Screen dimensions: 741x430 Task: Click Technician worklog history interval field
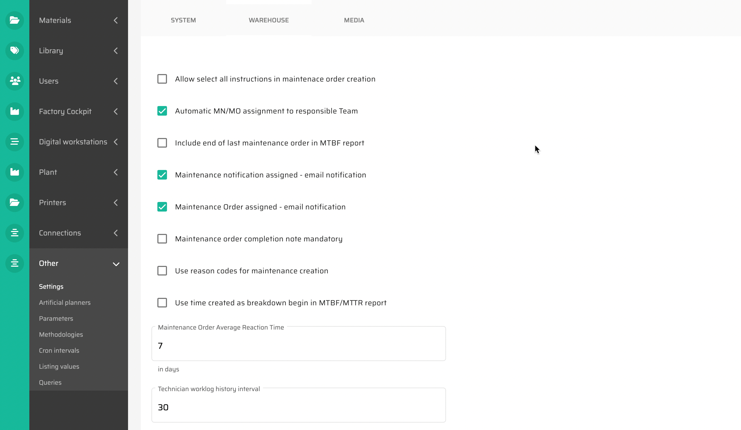(x=298, y=407)
